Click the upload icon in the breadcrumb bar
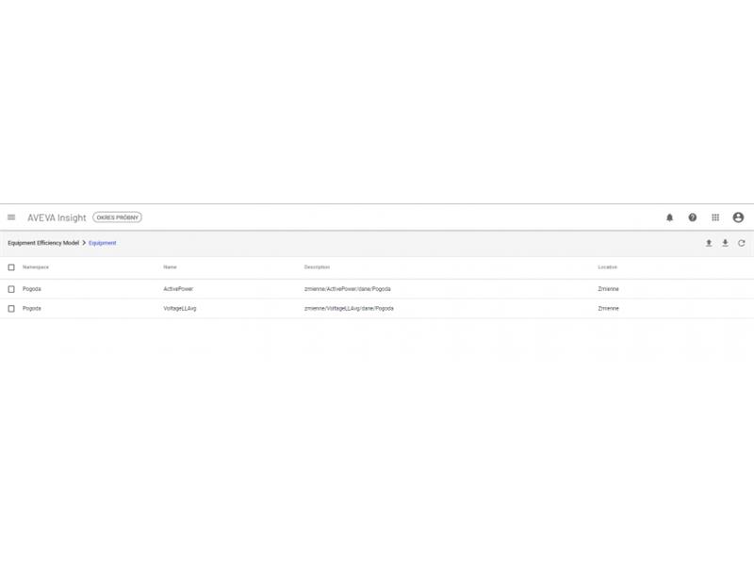Screen dimensions: 754x565 click(x=709, y=243)
